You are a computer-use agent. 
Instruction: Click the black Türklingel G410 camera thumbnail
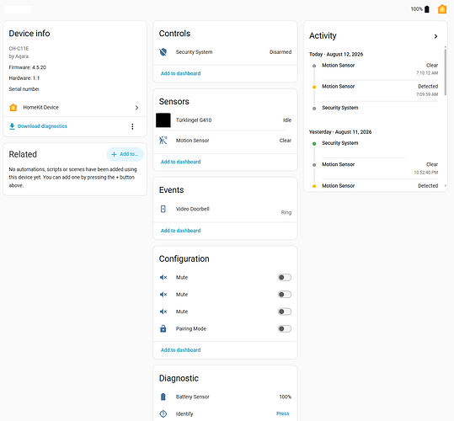pyautogui.click(x=163, y=120)
